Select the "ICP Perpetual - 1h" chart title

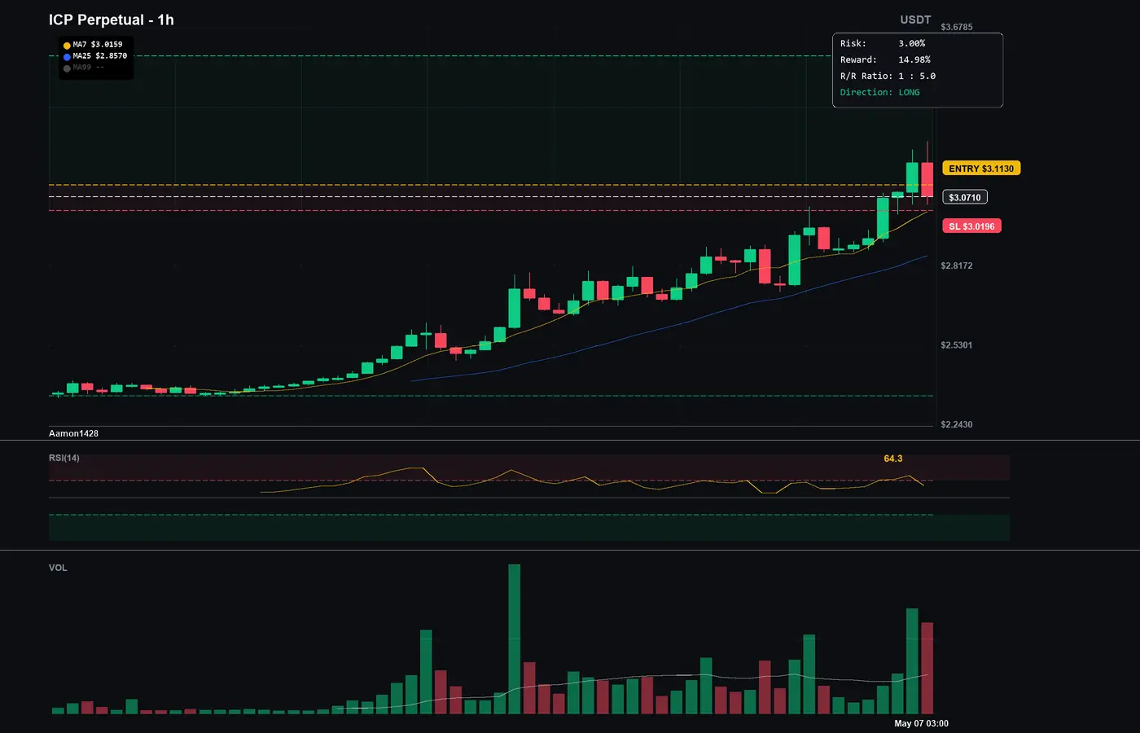[112, 20]
